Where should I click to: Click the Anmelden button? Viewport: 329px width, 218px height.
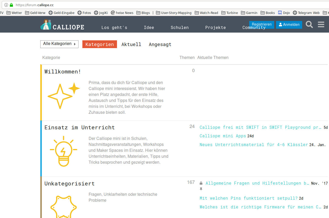289,25
